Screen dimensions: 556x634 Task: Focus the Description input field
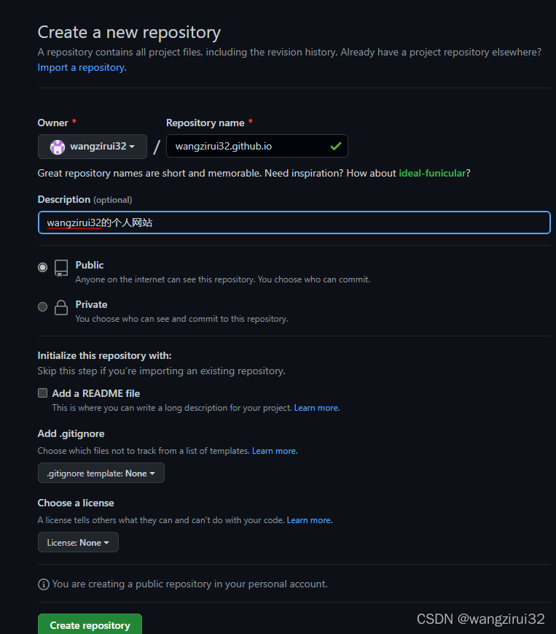click(294, 223)
